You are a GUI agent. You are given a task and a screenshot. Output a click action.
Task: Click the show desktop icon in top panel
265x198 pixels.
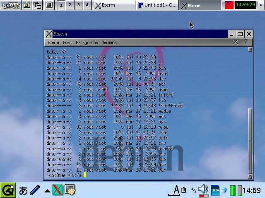[27, 5]
